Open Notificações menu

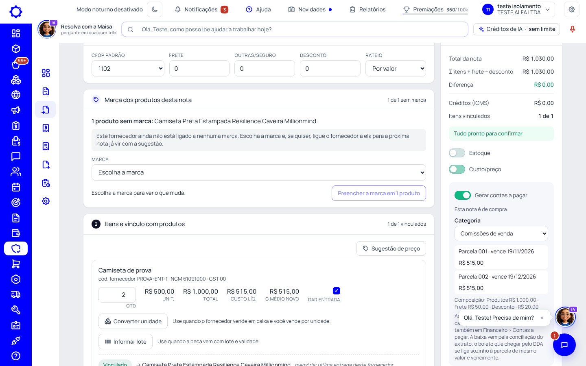201,9
